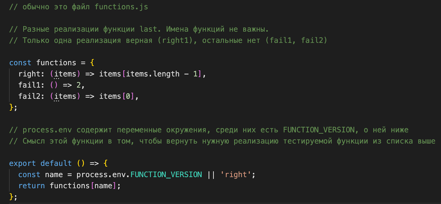Click the number 2 returned by fail1
Viewport: 441px width, 204px height.
tap(79, 85)
